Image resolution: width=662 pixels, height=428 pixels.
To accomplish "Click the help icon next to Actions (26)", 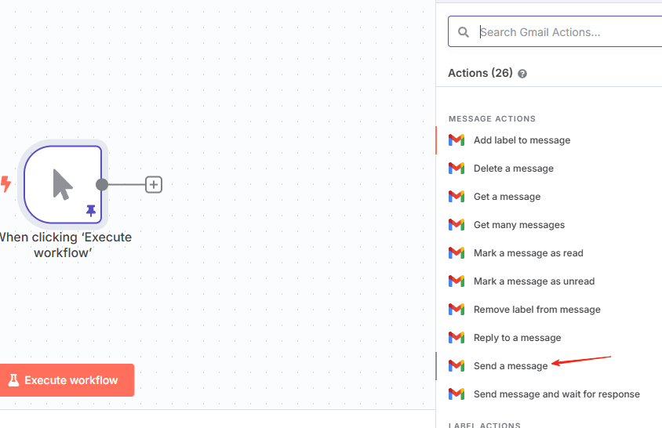I will [522, 74].
